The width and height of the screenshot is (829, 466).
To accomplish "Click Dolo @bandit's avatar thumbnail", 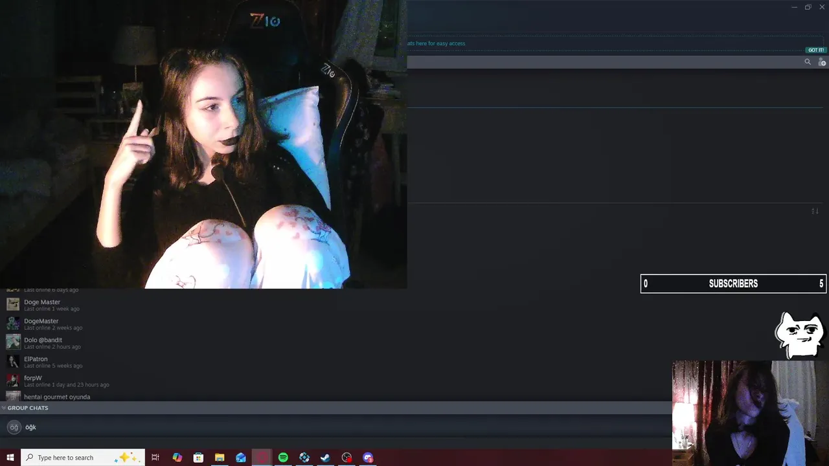I will (x=13, y=342).
